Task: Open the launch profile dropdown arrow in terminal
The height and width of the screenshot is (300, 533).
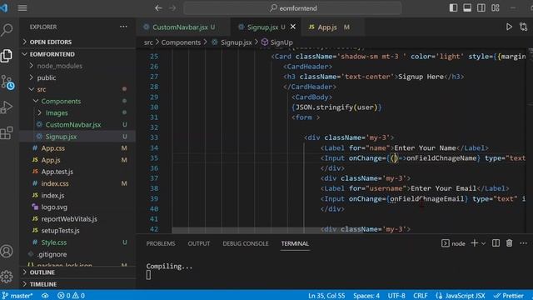Action: tap(483, 243)
